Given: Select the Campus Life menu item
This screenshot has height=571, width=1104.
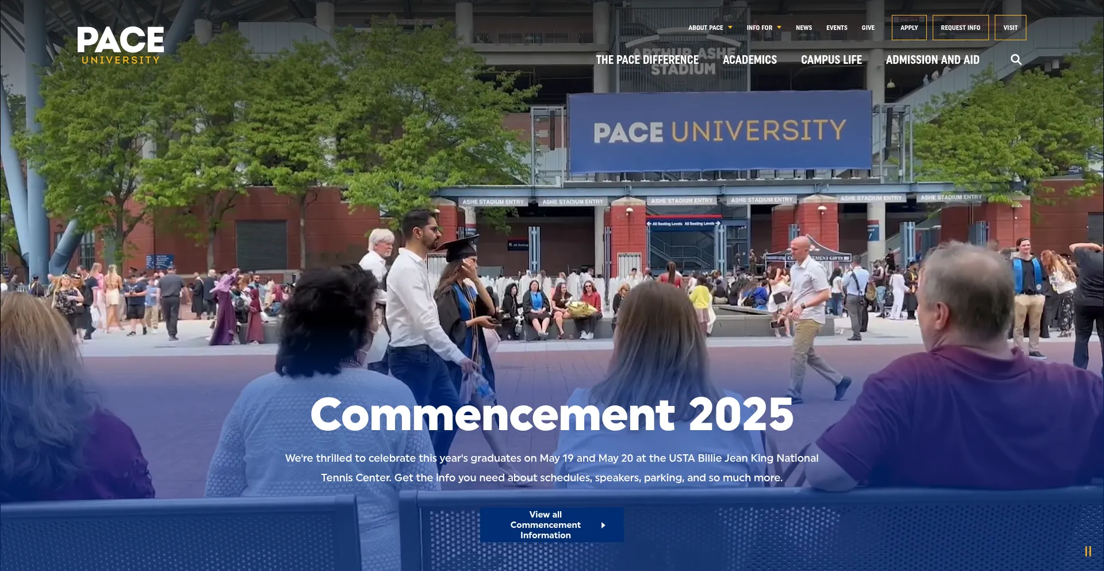Looking at the screenshot, I should [831, 60].
